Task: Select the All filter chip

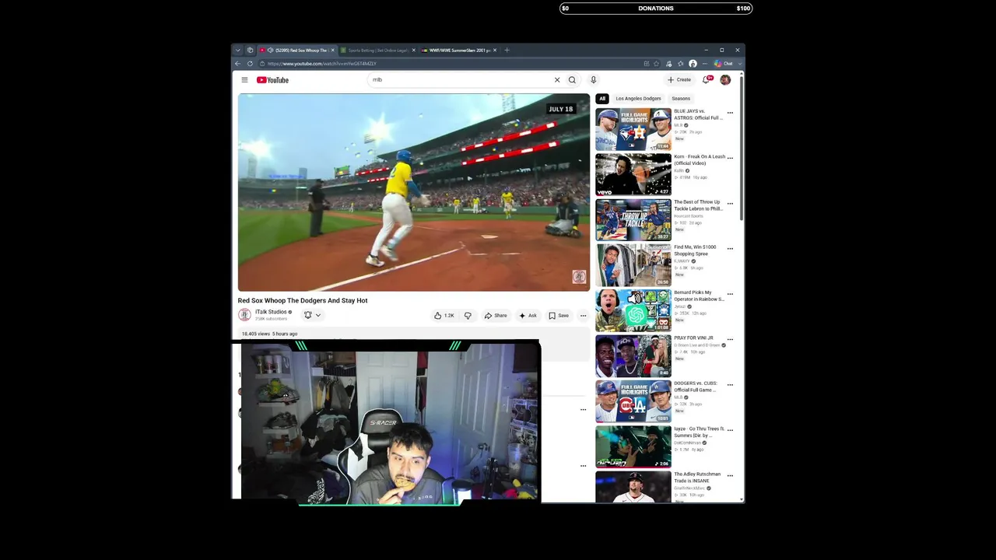Action: [602, 99]
